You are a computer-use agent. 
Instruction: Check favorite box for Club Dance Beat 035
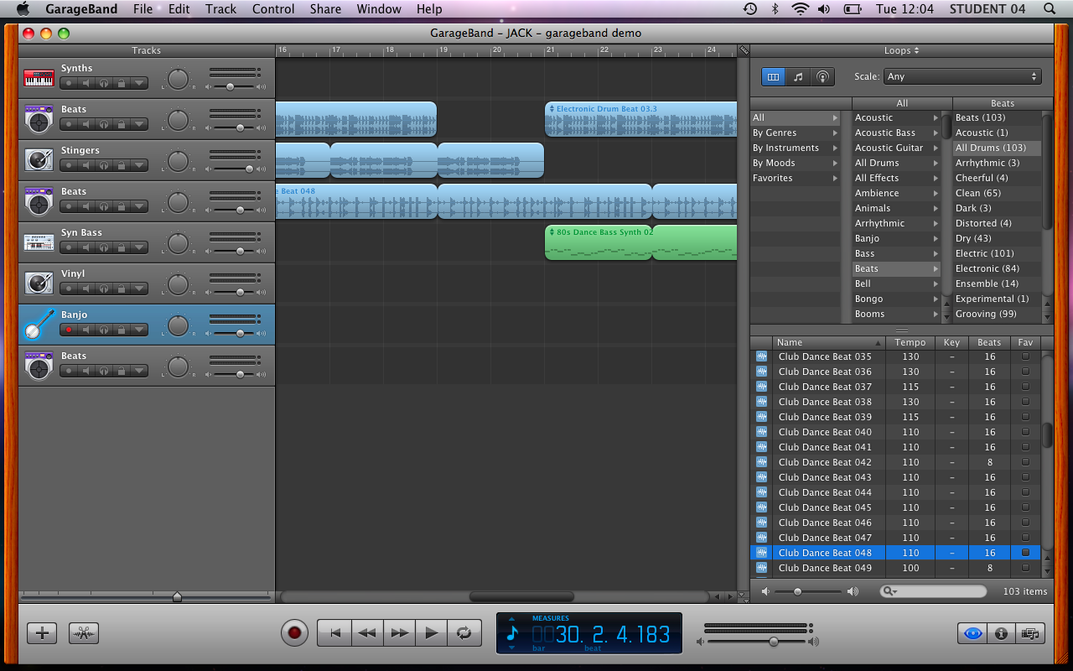pos(1025,356)
